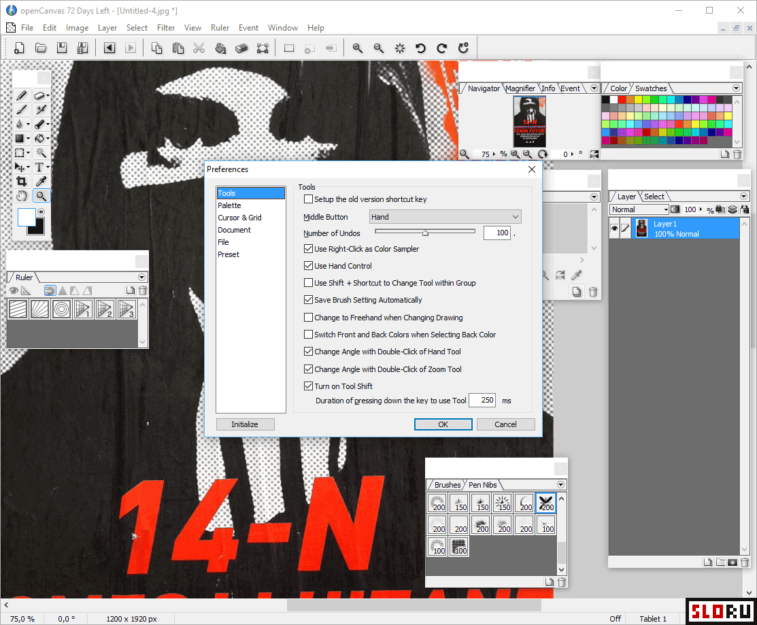Close the Preferences dialog with X

[x=532, y=169]
